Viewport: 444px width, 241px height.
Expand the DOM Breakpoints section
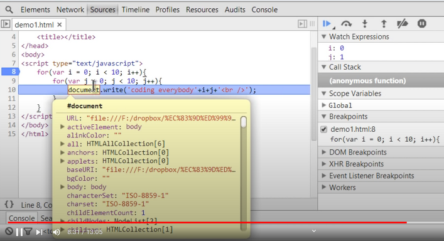click(x=324, y=152)
